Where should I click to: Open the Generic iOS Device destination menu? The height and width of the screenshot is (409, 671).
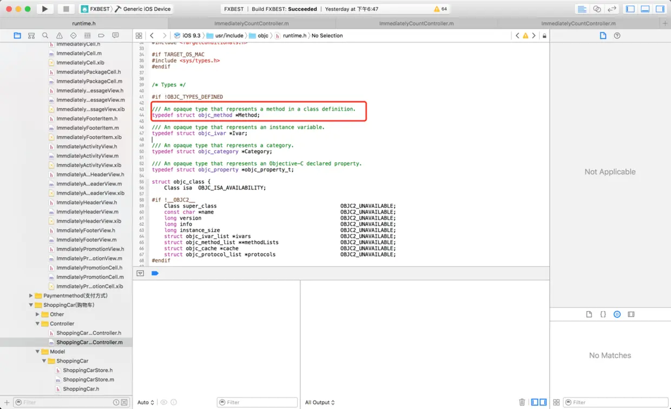coord(144,9)
